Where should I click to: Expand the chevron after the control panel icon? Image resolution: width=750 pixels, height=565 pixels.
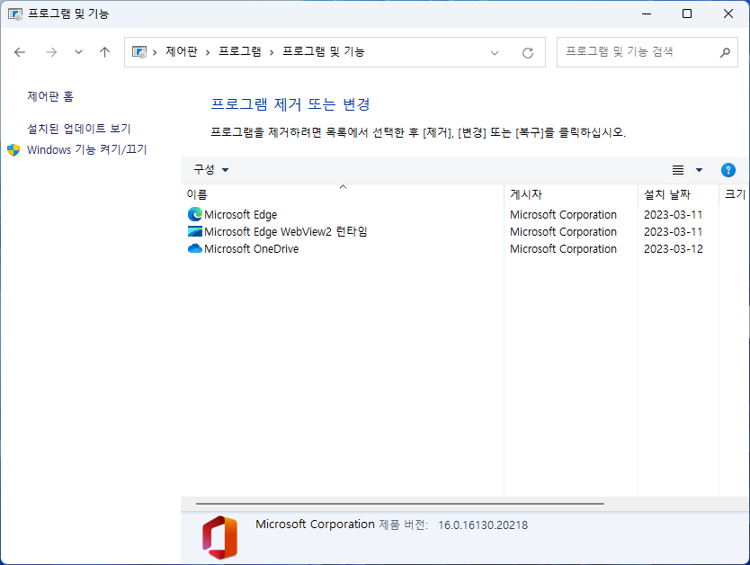(155, 52)
